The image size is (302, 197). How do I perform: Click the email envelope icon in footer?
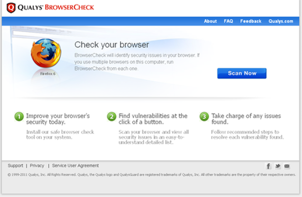(287, 166)
